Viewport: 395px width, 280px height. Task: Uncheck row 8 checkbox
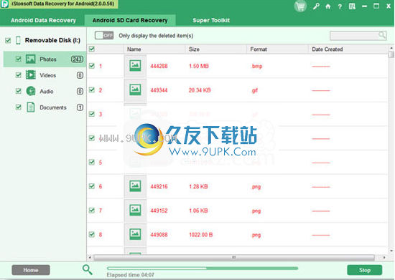[x=92, y=234]
